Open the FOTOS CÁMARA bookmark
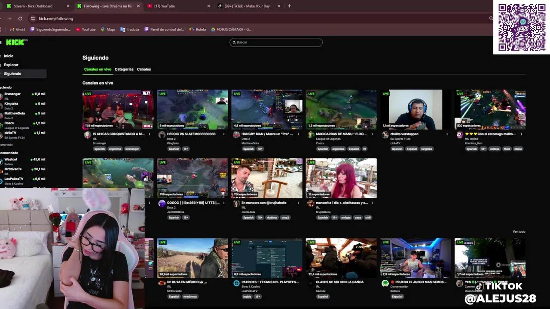Screen dimensions: 550x309 point(231,30)
